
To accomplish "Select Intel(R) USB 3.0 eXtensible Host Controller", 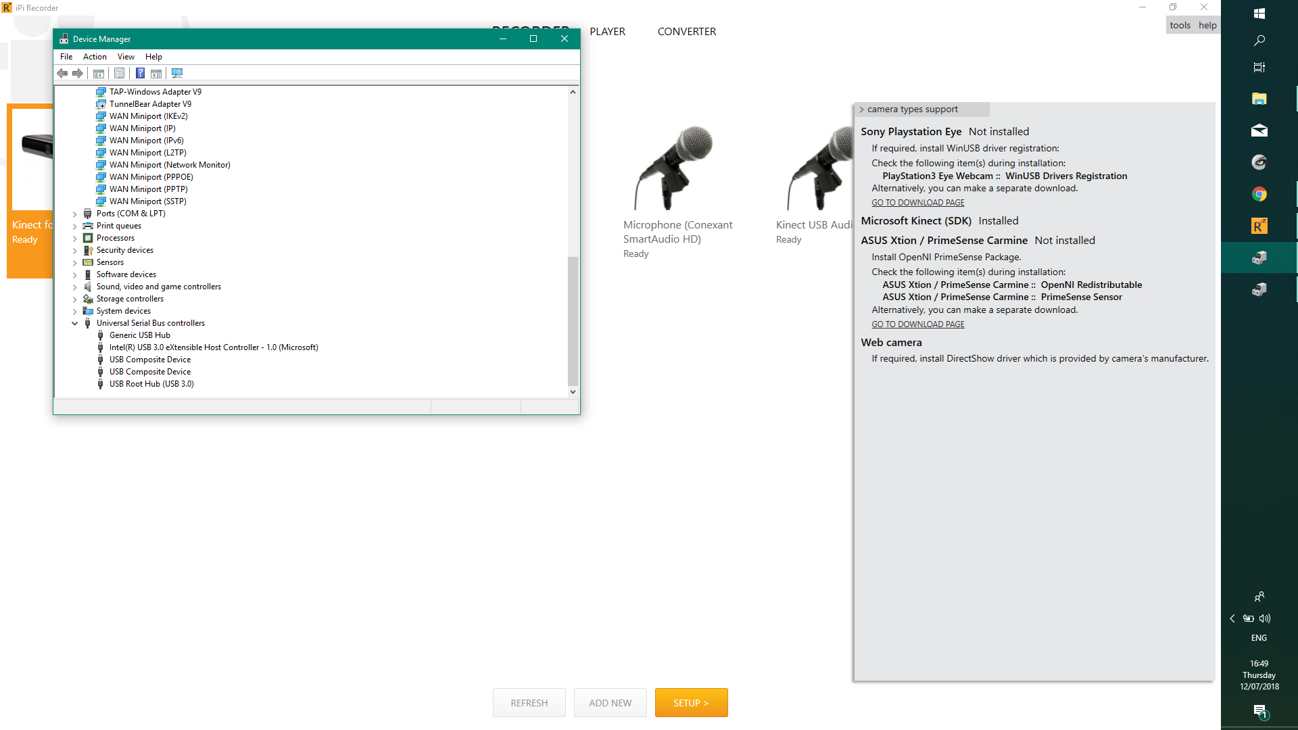I will coord(214,347).
